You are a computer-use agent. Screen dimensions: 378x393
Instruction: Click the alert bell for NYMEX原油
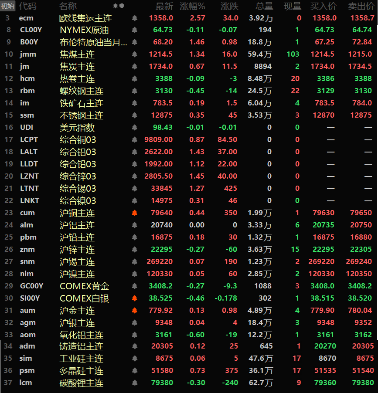pyautogui.click(x=134, y=30)
